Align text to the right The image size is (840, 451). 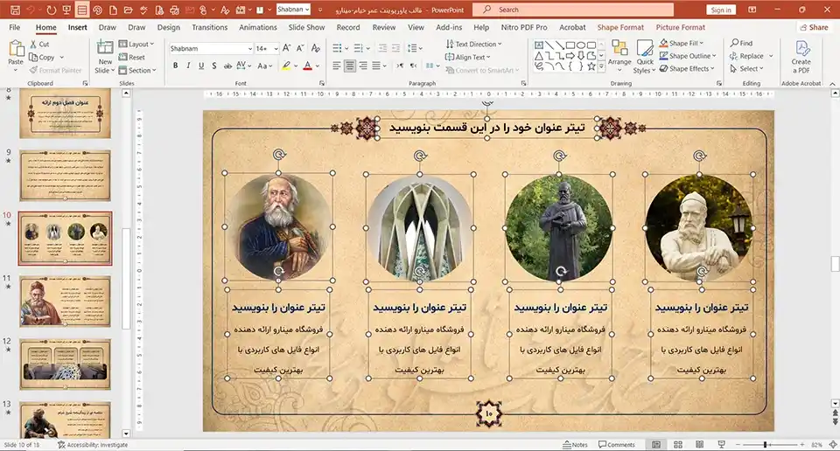[x=363, y=66]
